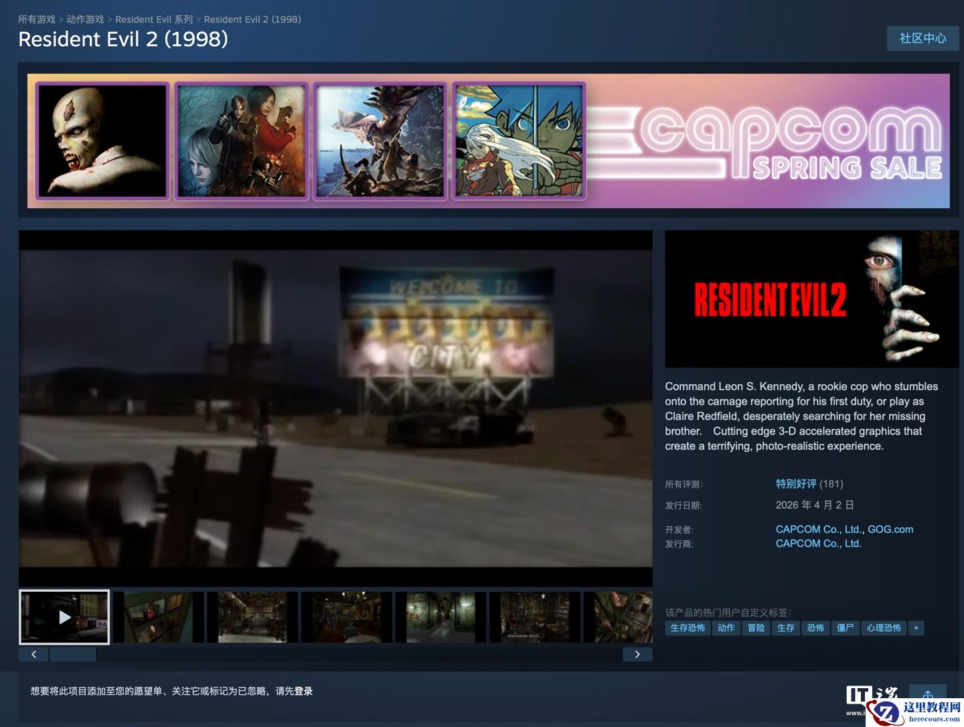Select the 恐怖 tag
Screen dimensions: 964x727
coord(816,628)
